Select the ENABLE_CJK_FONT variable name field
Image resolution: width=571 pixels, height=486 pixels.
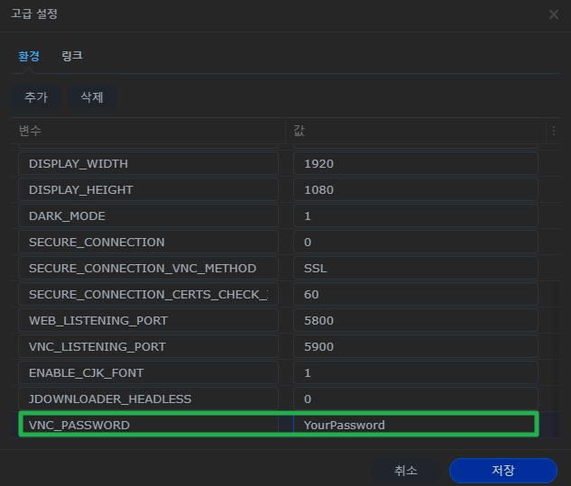click(148, 373)
